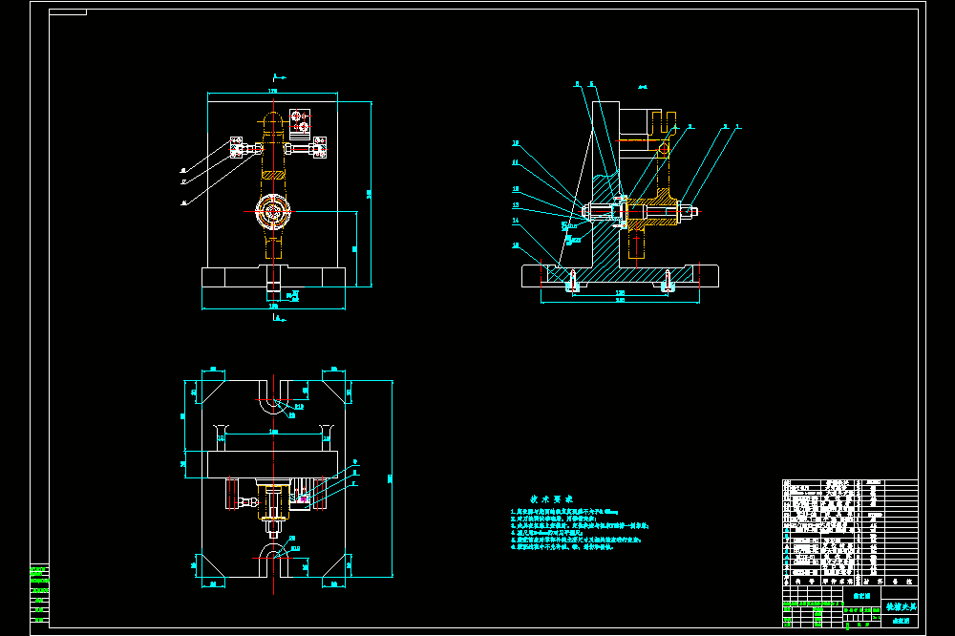Click callout number 1 leader label

click(737, 127)
